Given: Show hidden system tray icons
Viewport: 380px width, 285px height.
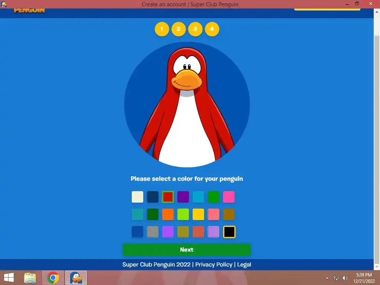Looking at the screenshot, I should [327, 278].
